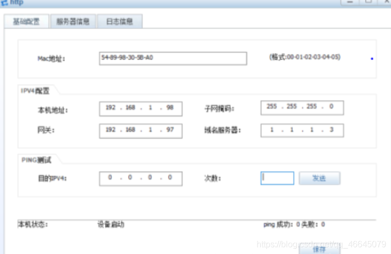
Task: Click the 网关 IP field
Action: (141, 131)
